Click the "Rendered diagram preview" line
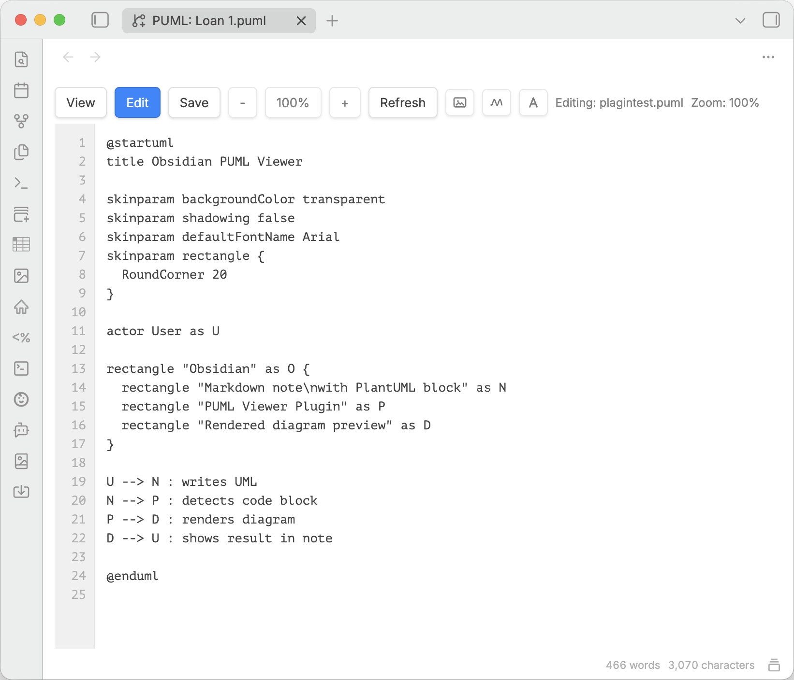794x680 pixels. [x=276, y=425]
